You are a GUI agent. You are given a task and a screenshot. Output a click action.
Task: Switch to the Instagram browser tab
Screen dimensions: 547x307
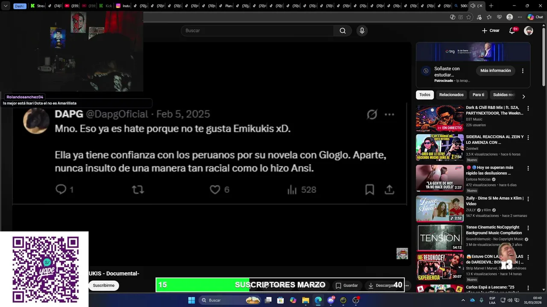point(123,6)
